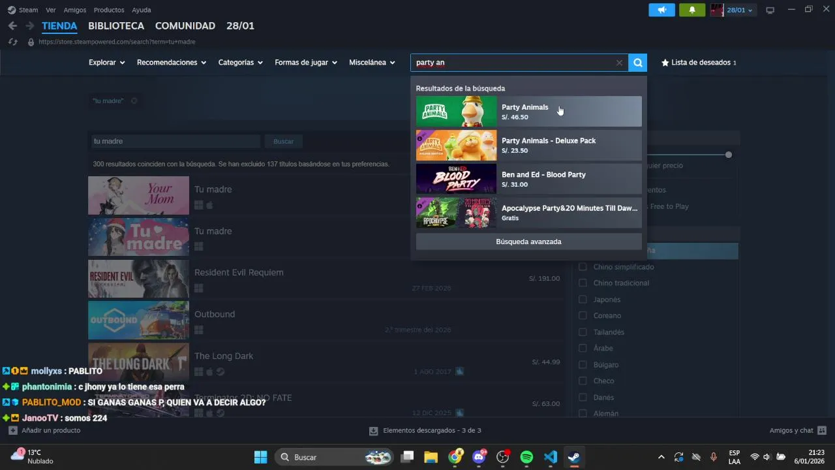Switch to the BIBLIOTECA tab
The image size is (835, 470).
point(116,26)
